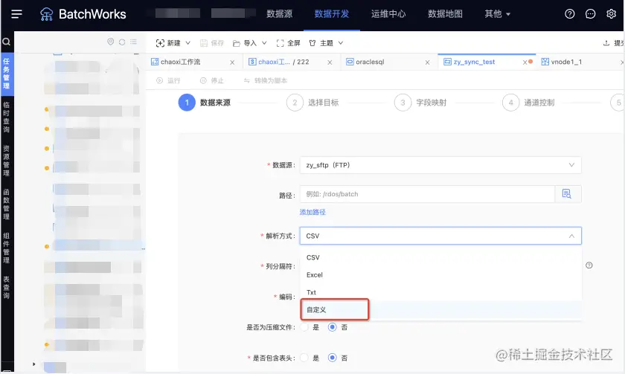The height and width of the screenshot is (374, 625).
Task: Click the 停止 stop button
Action: pyautogui.click(x=211, y=80)
